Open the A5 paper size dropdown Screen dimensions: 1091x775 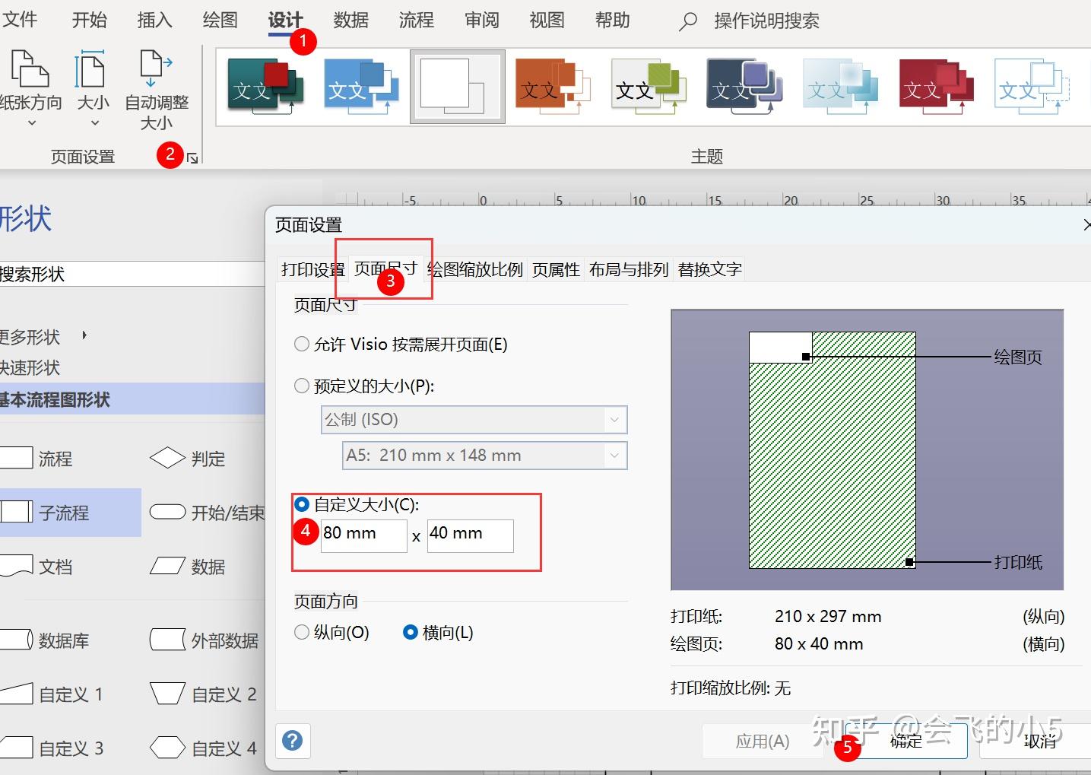coord(614,455)
